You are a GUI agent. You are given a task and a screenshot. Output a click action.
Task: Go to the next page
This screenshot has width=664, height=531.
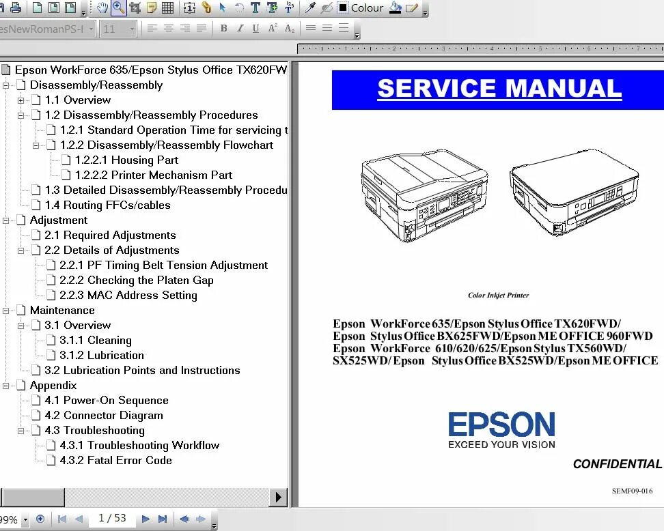click(x=146, y=519)
